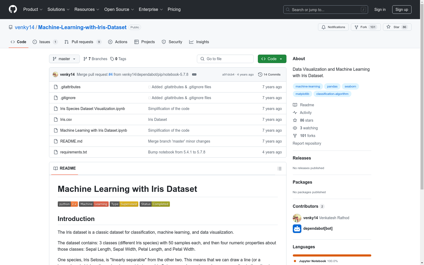Click Report repository link
424x265 pixels.
[307, 143]
